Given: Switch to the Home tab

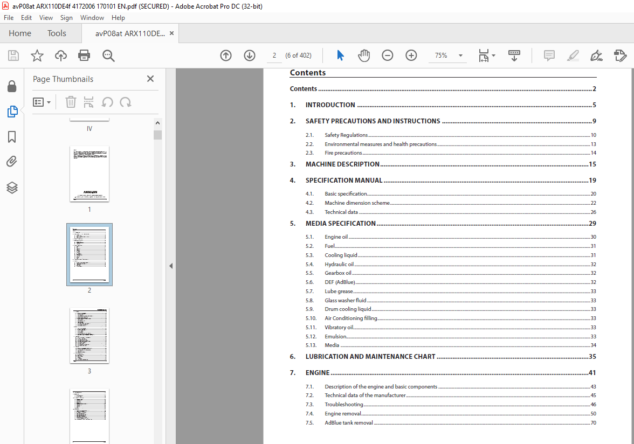Looking at the screenshot, I should coord(20,33).
